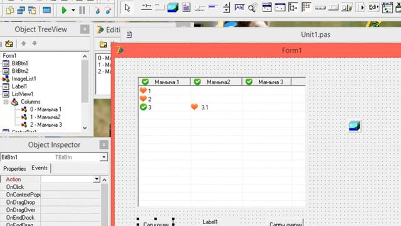Viewport: 401px width, 226px height.
Task: Pick the UpDown component in palette
Action: click(x=226, y=8)
